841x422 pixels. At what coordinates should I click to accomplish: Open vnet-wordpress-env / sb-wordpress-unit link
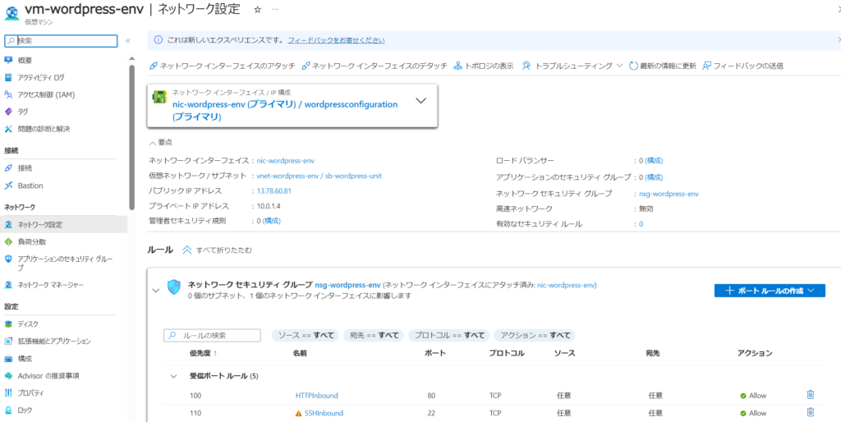point(319,176)
